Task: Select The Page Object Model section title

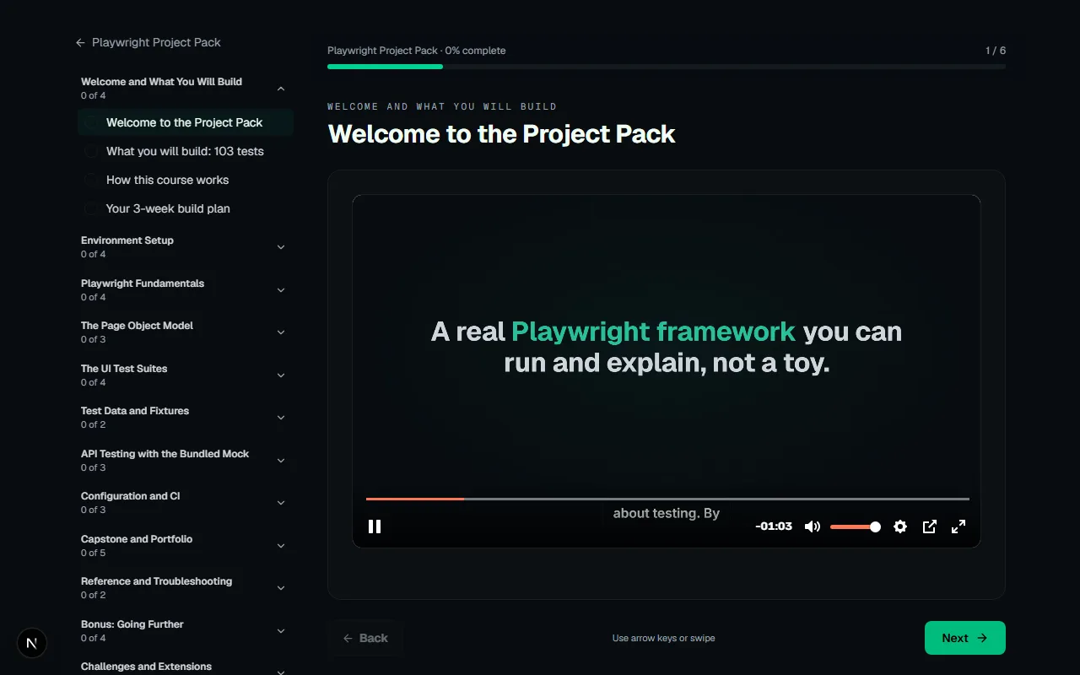Action: pyautogui.click(x=137, y=326)
